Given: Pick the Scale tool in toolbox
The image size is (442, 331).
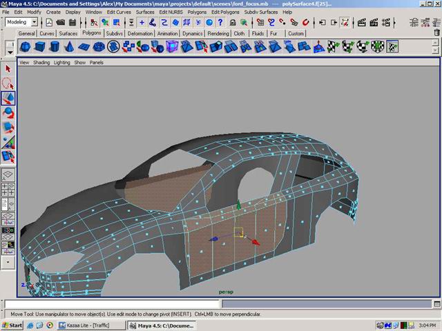Looking at the screenshot, I should [8, 128].
